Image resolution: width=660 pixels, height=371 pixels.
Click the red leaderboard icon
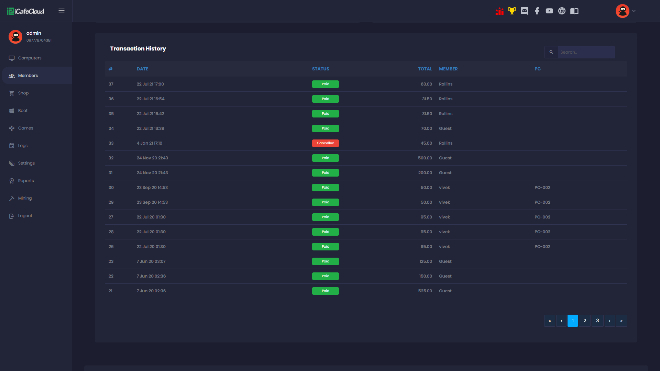tap(499, 11)
